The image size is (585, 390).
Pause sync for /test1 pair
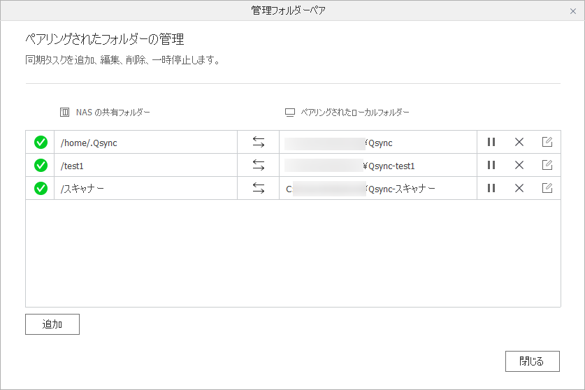coord(491,165)
